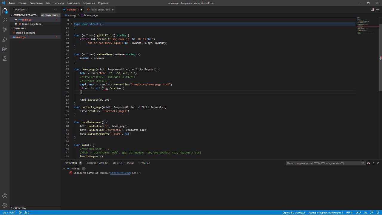Image resolution: width=382 pixels, height=215 pixels.
Task: Open the Manage gear settings
Action: [5, 205]
